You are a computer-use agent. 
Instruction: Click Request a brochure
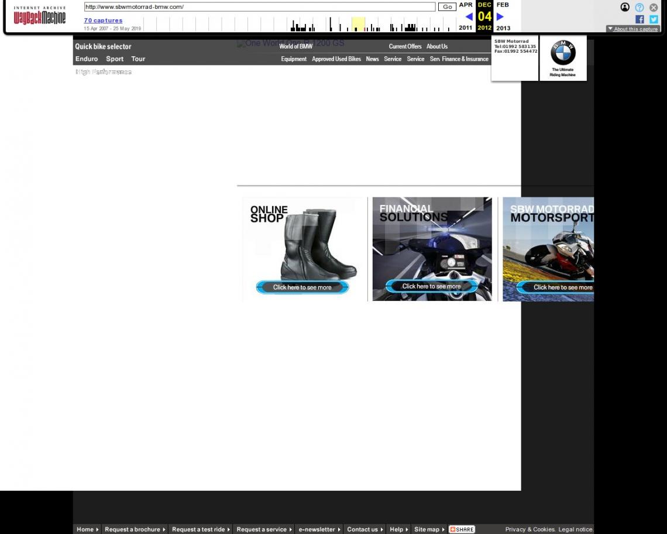pyautogui.click(x=135, y=529)
